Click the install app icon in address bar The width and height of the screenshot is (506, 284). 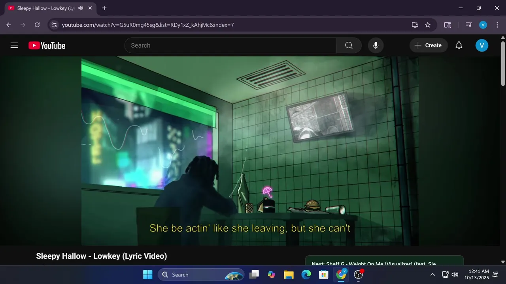click(x=415, y=25)
